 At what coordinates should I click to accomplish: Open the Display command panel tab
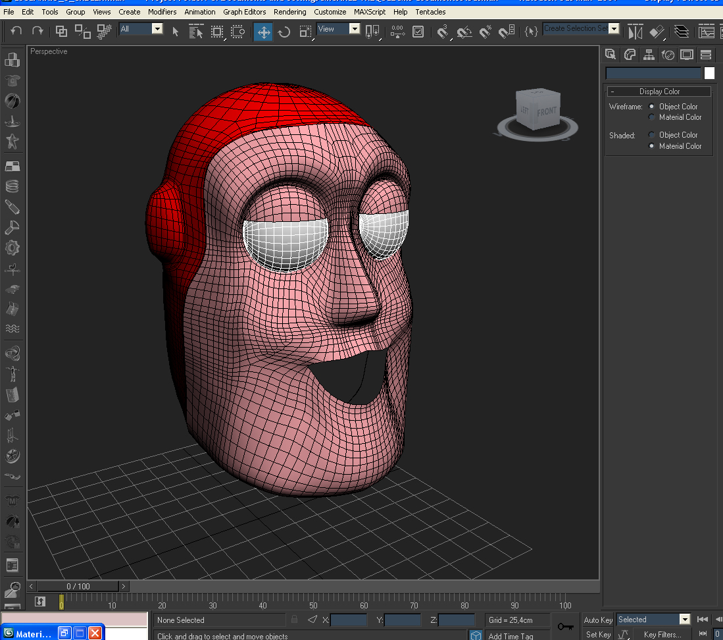687,55
